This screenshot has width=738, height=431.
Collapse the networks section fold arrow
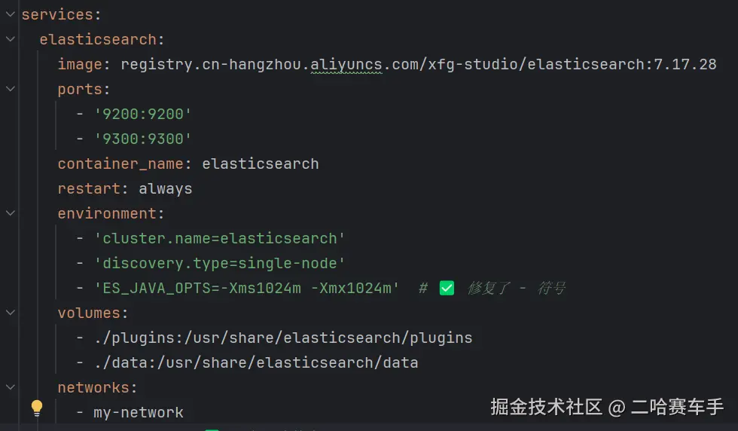click(x=10, y=387)
